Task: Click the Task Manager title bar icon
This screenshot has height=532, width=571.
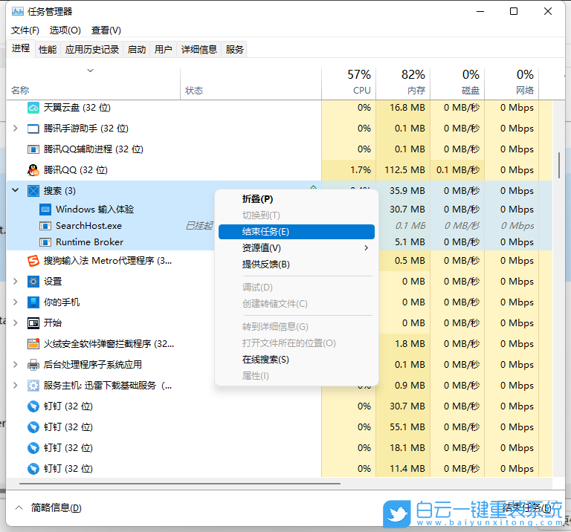Action: (x=18, y=12)
